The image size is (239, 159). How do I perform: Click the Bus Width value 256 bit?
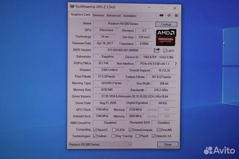[164, 83]
